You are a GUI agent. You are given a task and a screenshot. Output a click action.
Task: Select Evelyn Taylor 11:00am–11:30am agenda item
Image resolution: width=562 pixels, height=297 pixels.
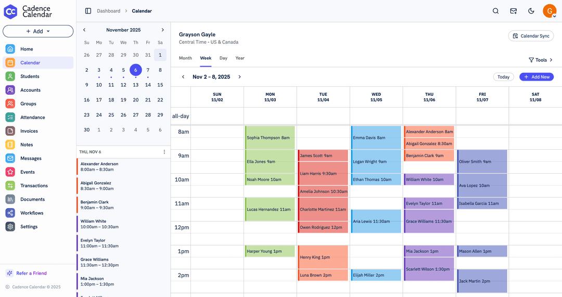123,243
